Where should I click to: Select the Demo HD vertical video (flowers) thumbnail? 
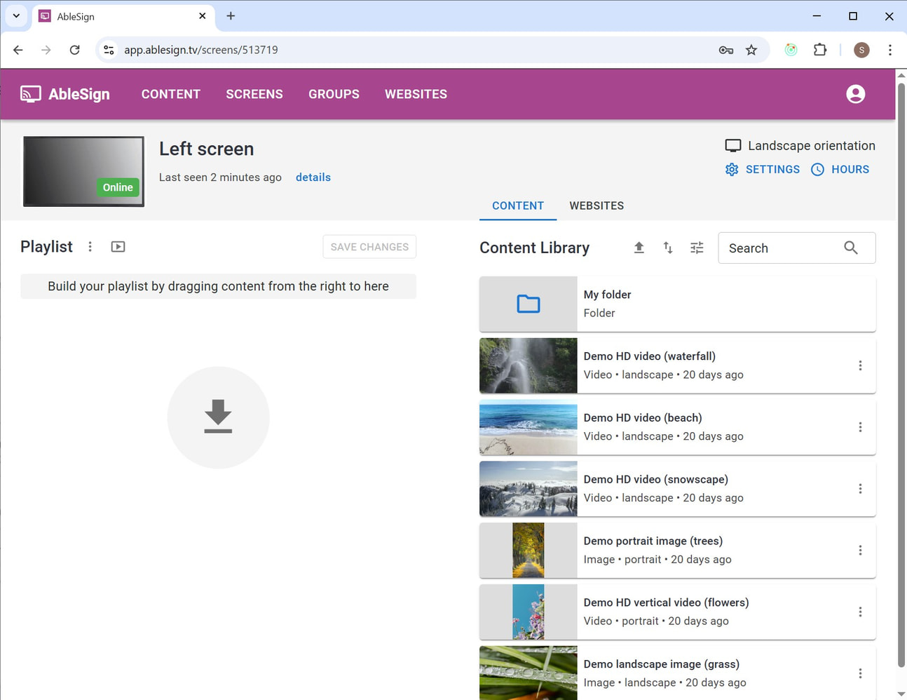[528, 612]
